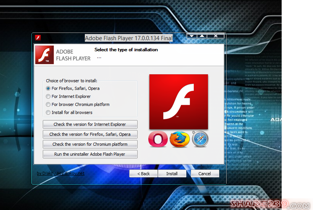This screenshot has width=313, height=210.
Task: Click the Choice of browser to install label
Action: click(71, 81)
